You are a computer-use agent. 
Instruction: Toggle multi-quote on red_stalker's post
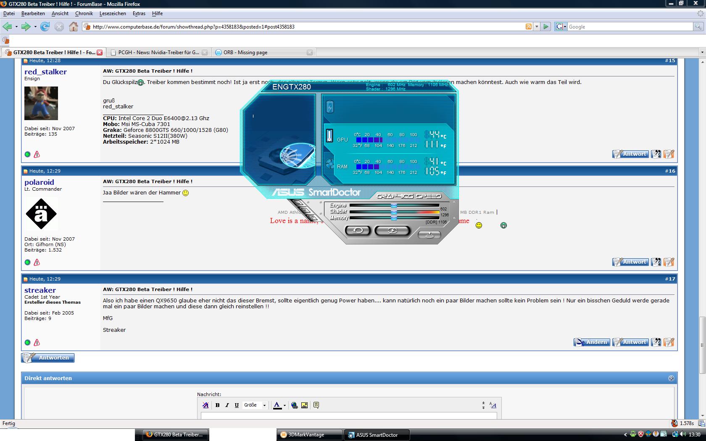[656, 154]
